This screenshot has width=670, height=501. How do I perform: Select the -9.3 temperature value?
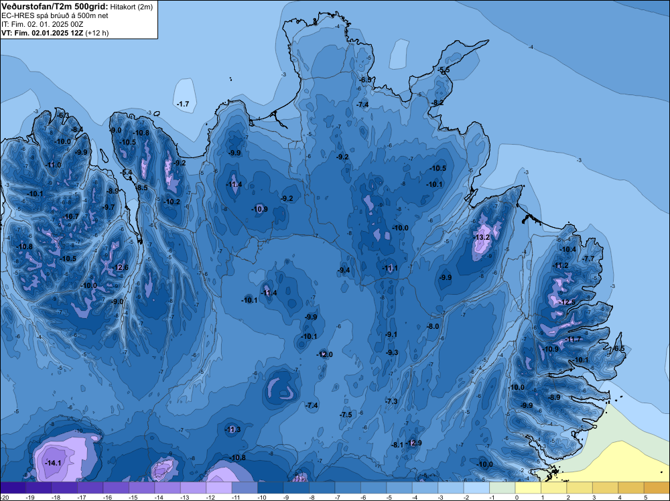click(x=392, y=353)
